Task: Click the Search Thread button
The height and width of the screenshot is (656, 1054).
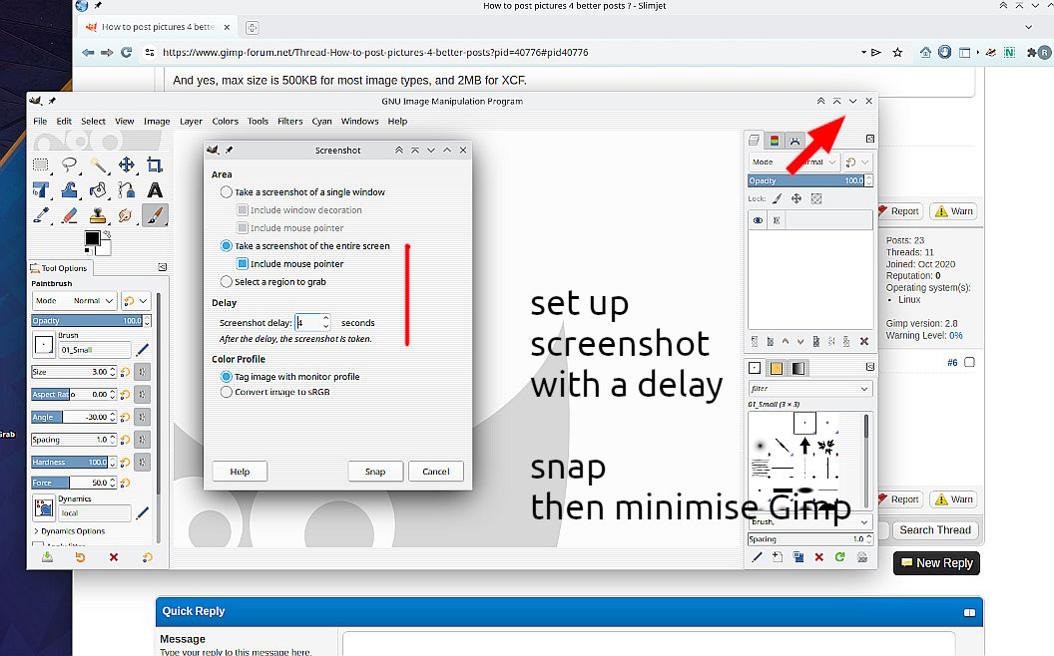Action: click(935, 529)
